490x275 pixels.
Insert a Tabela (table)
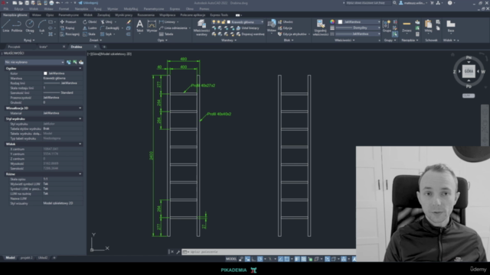coord(166,34)
